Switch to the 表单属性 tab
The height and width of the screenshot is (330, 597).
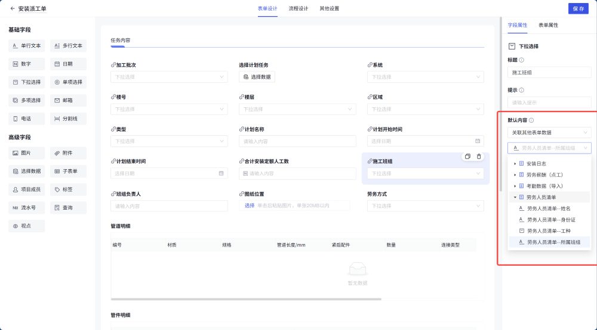click(548, 26)
